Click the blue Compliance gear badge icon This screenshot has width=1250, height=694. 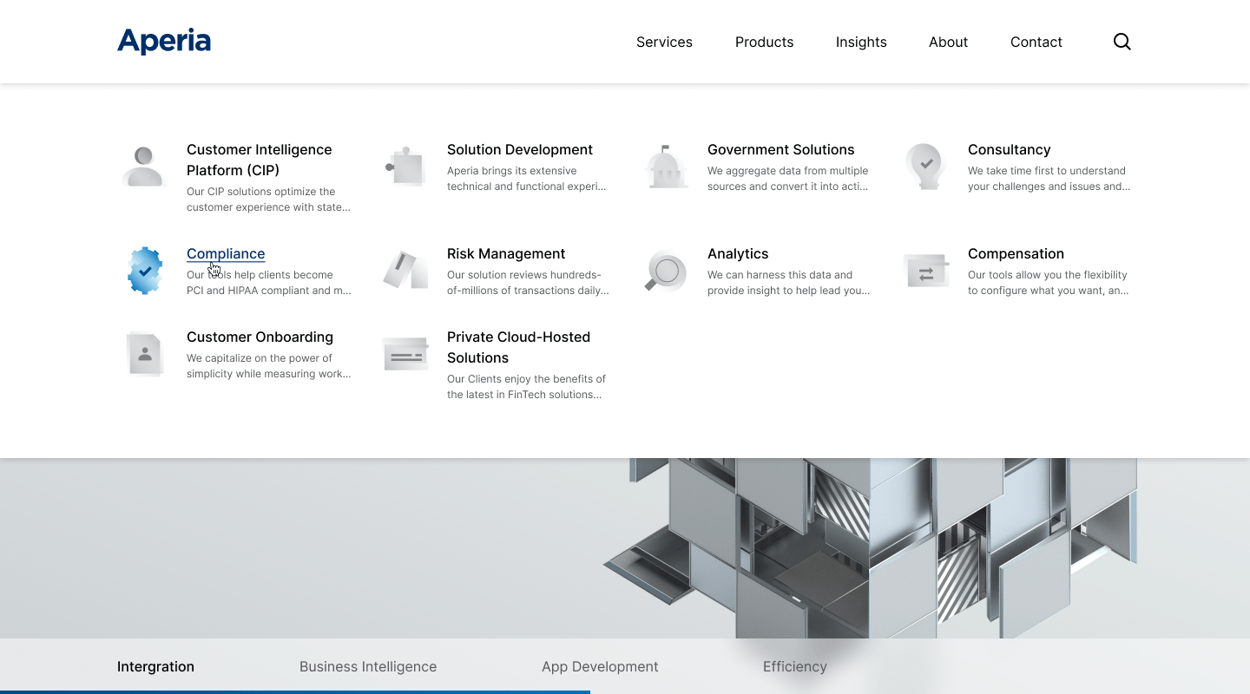[x=145, y=271]
